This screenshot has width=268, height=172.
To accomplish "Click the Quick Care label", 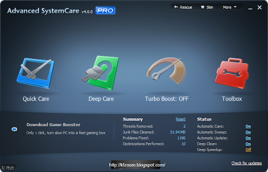I will [x=36, y=99].
